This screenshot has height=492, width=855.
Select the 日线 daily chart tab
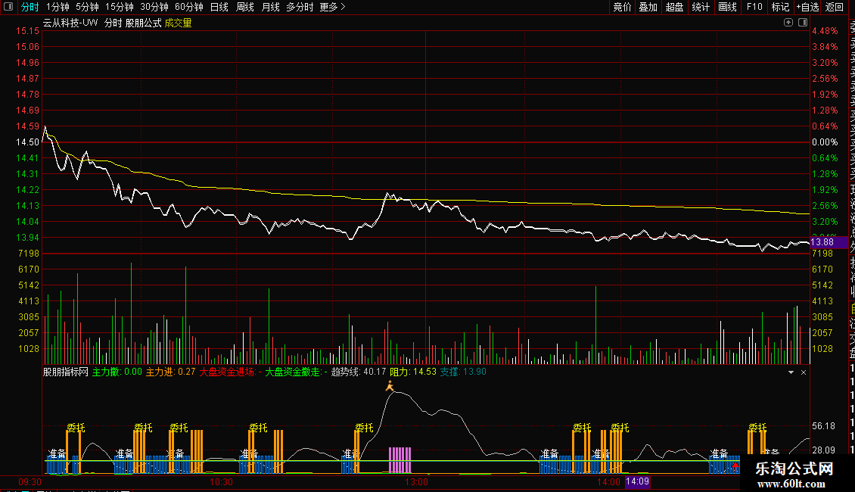[x=219, y=7]
